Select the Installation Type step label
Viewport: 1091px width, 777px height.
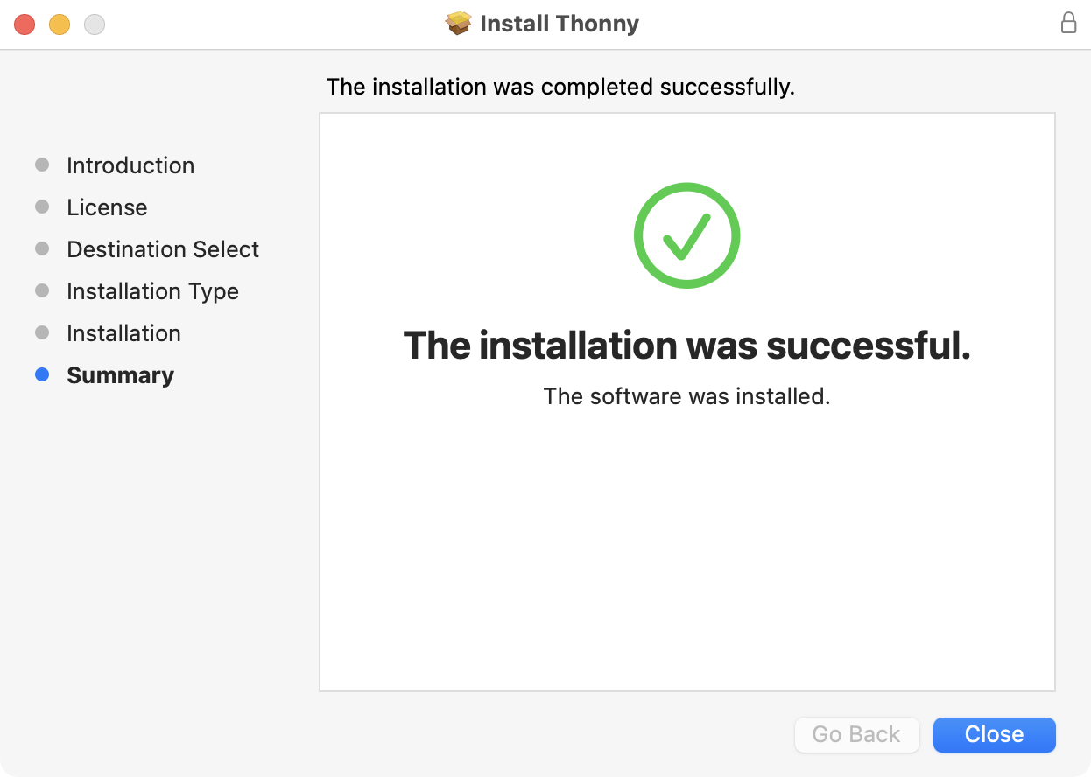coord(152,291)
